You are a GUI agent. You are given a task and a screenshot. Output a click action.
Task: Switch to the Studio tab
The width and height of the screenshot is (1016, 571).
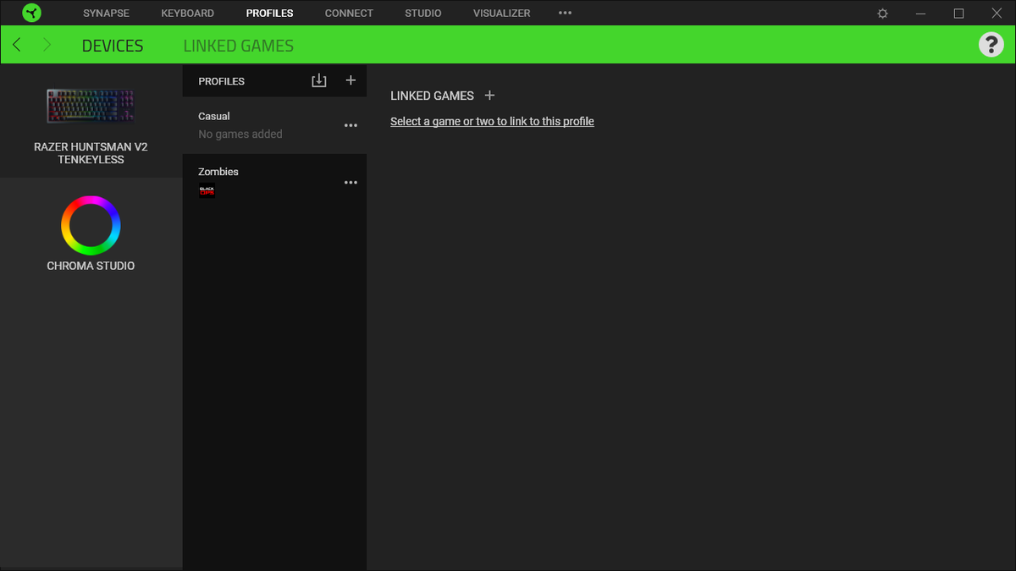pos(423,13)
